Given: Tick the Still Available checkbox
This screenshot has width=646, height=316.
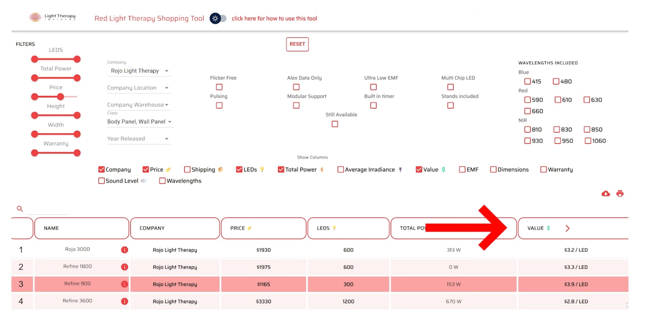Looking at the screenshot, I should click(335, 124).
